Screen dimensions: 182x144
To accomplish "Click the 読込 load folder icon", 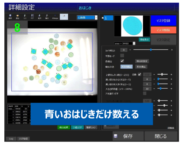I will [17, 17].
